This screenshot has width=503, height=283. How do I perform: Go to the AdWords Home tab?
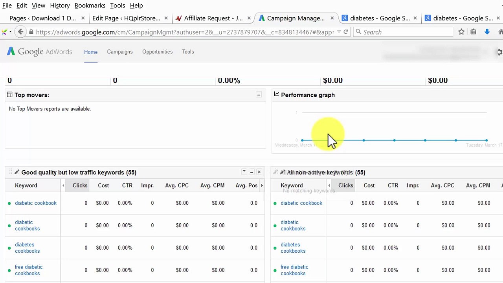coord(91,52)
